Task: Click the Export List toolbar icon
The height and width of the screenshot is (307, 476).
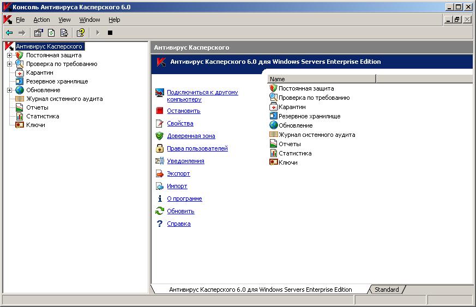Action: pyautogui.click(x=64, y=33)
